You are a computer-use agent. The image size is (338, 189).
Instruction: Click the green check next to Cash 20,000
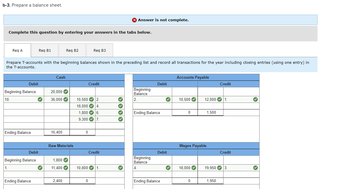(x=66, y=92)
